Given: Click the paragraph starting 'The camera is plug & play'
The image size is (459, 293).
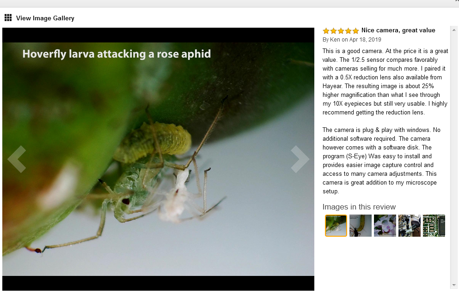Looking at the screenshot, I should [x=381, y=161].
